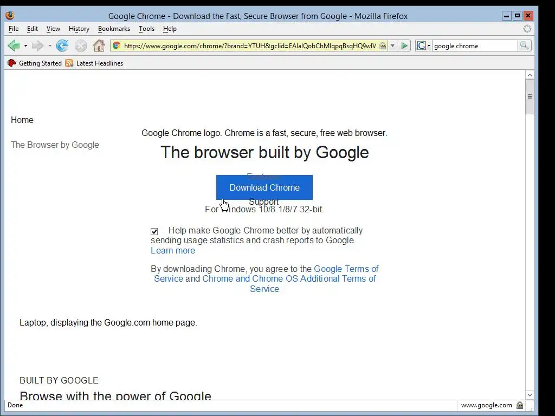555x416 pixels.
Task: Open the search engine selector dropdown arrow
Action: point(429,45)
